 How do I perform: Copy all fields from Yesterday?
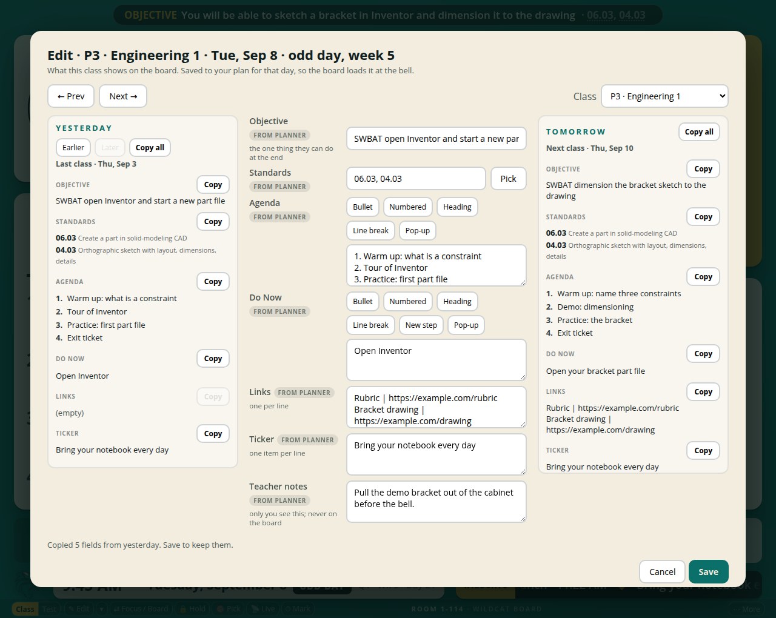[x=150, y=148]
